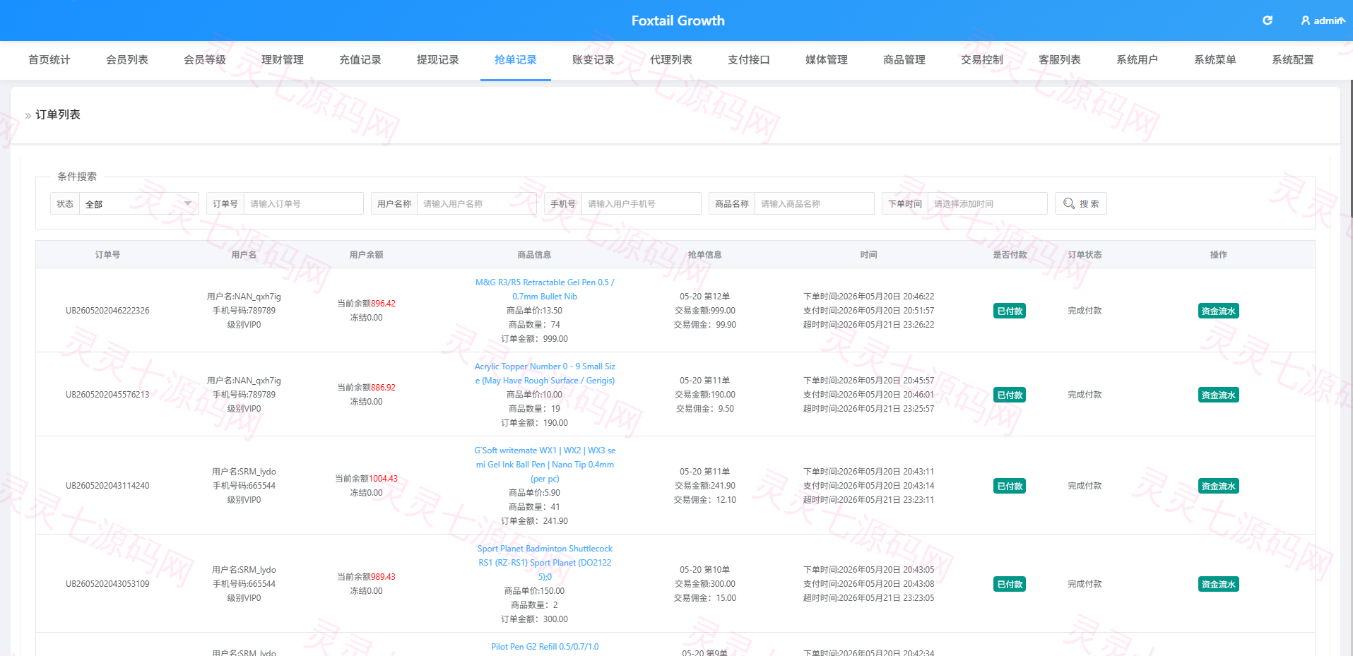Open 交易控制 tab
Viewport: 1353px width, 656px height.
click(982, 60)
